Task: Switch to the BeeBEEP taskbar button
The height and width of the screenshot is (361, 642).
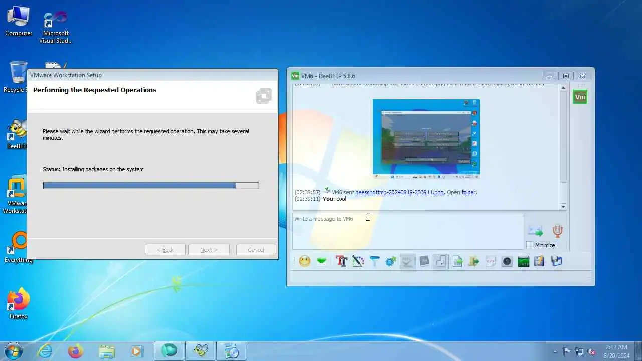Action: pos(200,351)
